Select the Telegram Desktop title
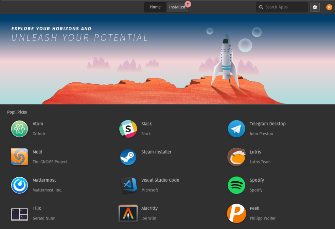This screenshot has width=335, height=229. [x=268, y=124]
